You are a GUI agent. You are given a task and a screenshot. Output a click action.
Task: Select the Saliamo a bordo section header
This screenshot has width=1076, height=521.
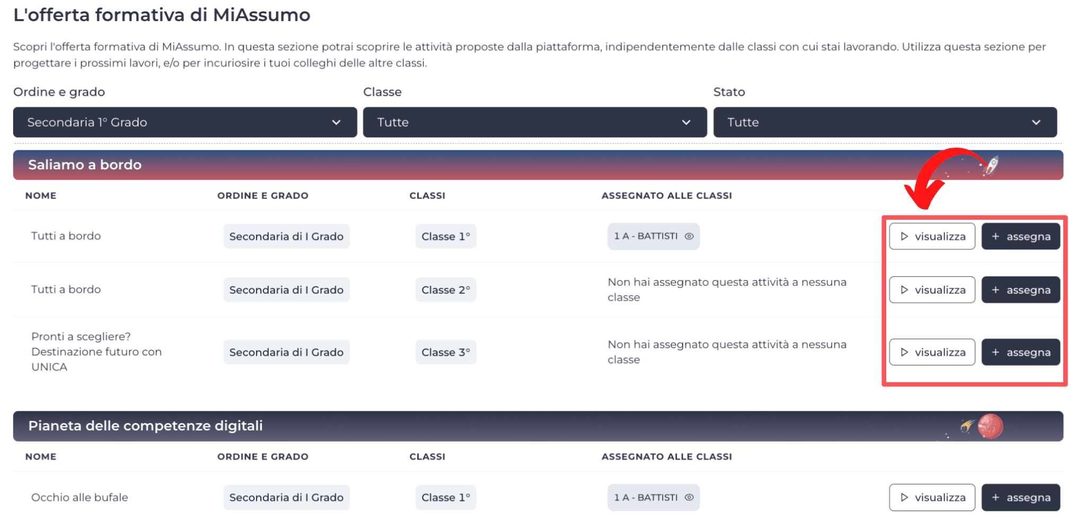pos(85,165)
